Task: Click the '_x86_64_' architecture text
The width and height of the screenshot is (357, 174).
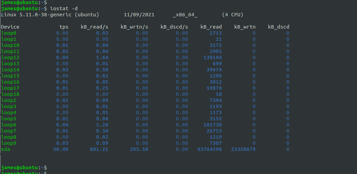Action: pos(185,15)
